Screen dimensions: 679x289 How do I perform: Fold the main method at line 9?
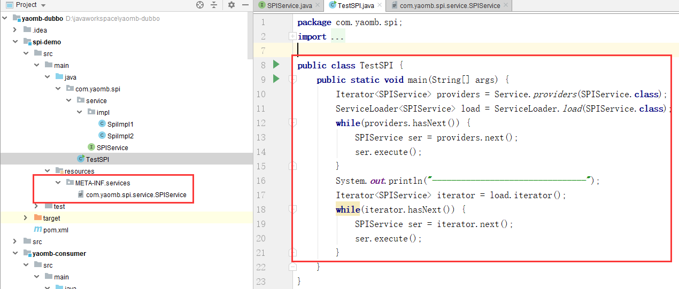tap(292, 79)
